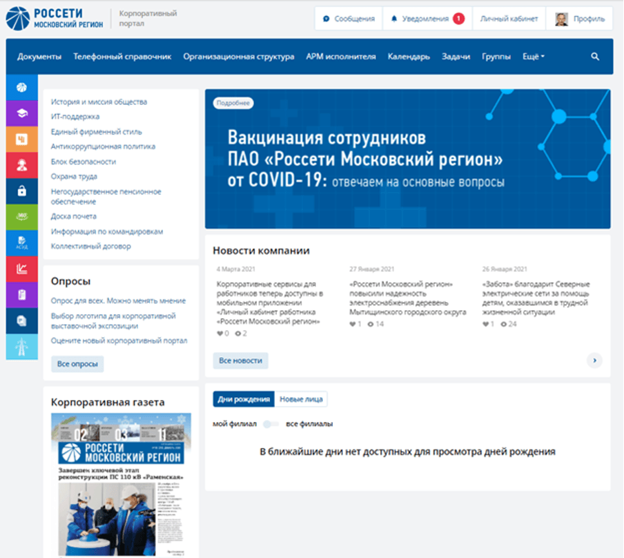Image resolution: width=624 pixels, height=558 pixels.
Task: Click the heart icon under 26 Января news
Action: click(x=485, y=324)
